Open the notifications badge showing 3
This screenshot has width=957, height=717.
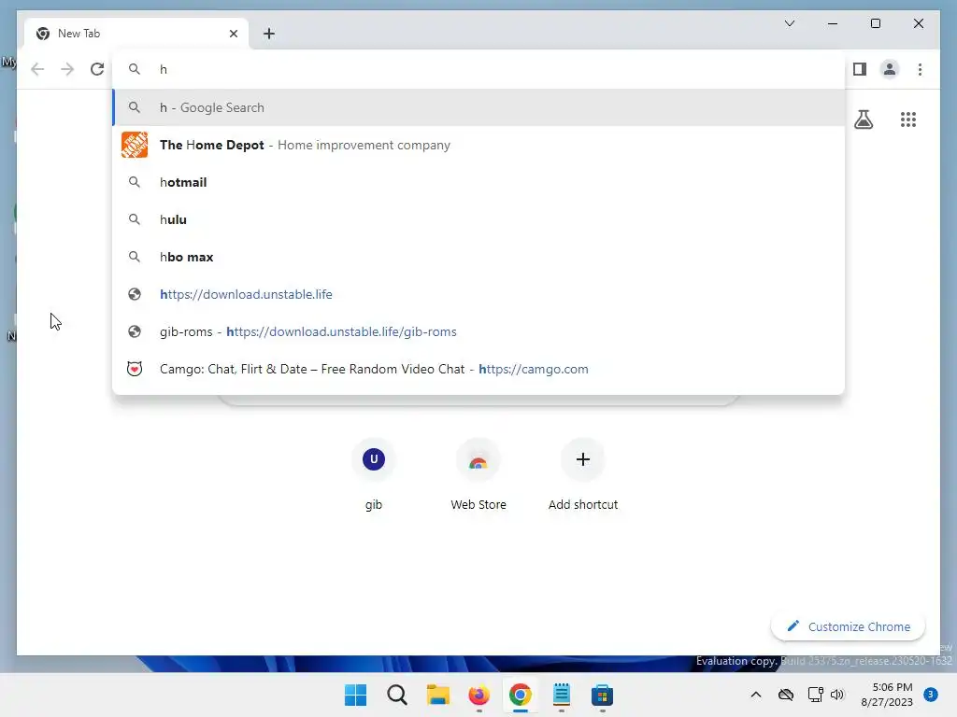pyautogui.click(x=930, y=695)
